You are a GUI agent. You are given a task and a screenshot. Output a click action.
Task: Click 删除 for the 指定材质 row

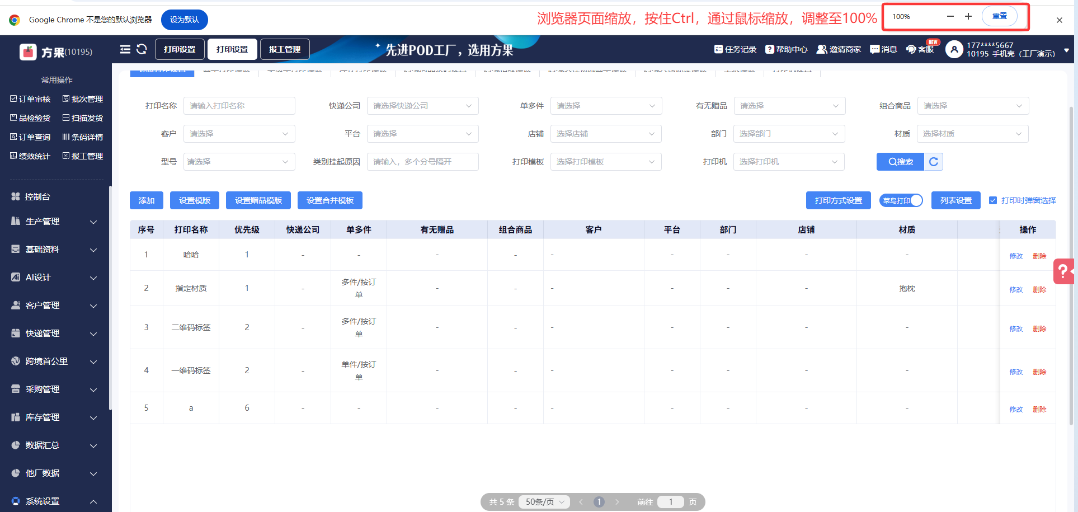point(1039,290)
